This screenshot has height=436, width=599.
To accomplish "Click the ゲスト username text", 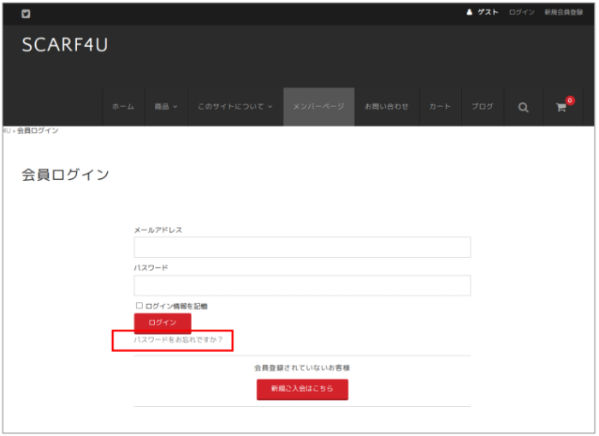I will pyautogui.click(x=488, y=12).
